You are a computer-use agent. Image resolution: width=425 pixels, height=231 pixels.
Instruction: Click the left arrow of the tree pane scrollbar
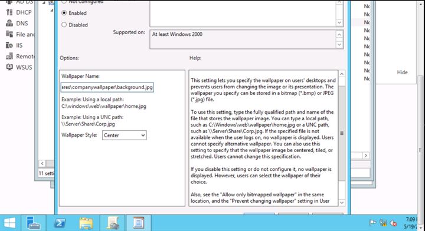42,163
